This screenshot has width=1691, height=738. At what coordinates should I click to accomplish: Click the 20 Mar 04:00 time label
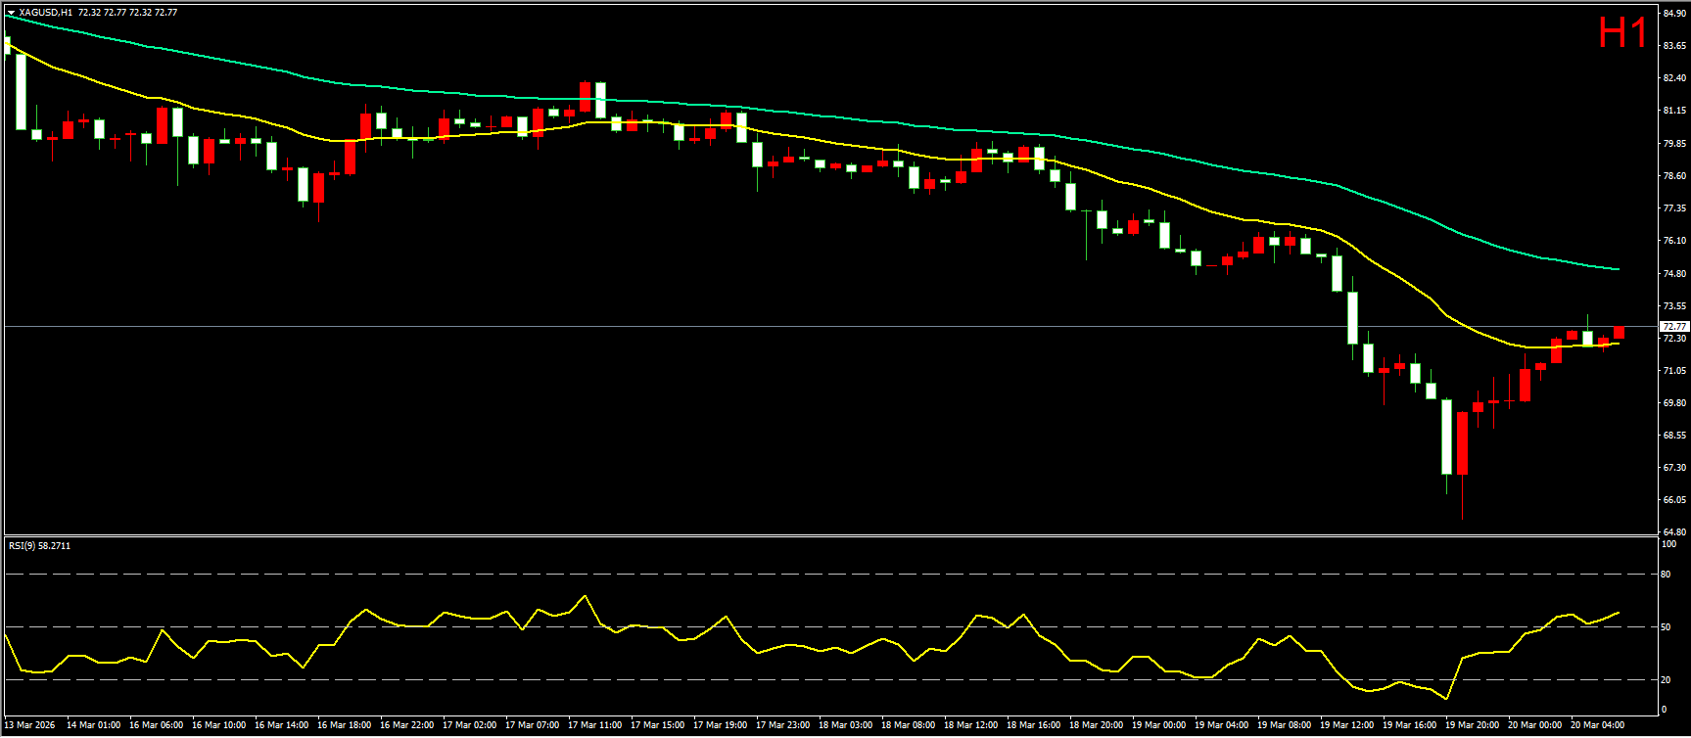(1597, 725)
